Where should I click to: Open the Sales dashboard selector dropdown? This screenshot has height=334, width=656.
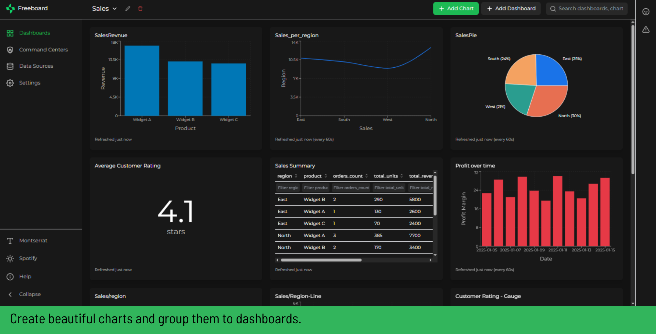pos(104,8)
